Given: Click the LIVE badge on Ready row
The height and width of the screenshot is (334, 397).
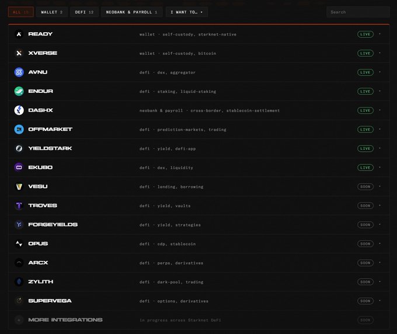Looking at the screenshot, I should tap(365, 34).
